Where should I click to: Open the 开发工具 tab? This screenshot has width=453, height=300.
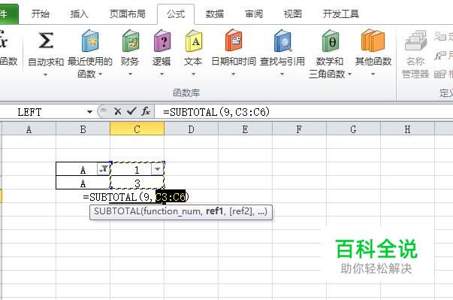[x=341, y=14]
